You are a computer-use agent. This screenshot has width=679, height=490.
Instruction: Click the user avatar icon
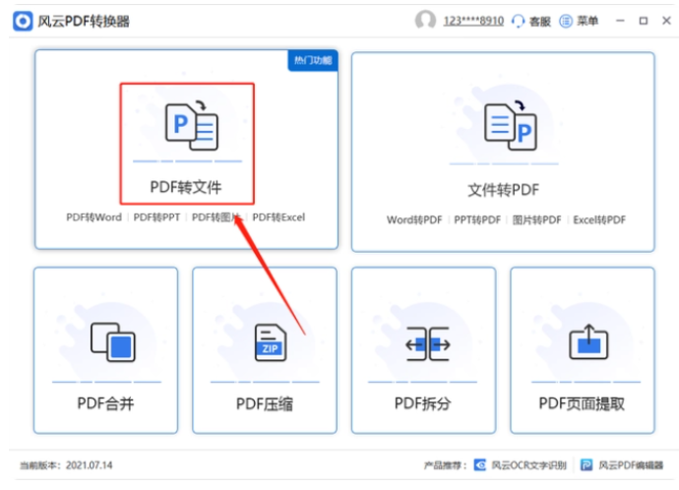(x=425, y=20)
